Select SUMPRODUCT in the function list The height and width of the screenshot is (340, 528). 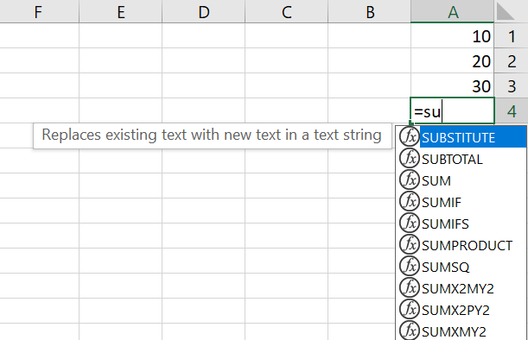click(461, 244)
